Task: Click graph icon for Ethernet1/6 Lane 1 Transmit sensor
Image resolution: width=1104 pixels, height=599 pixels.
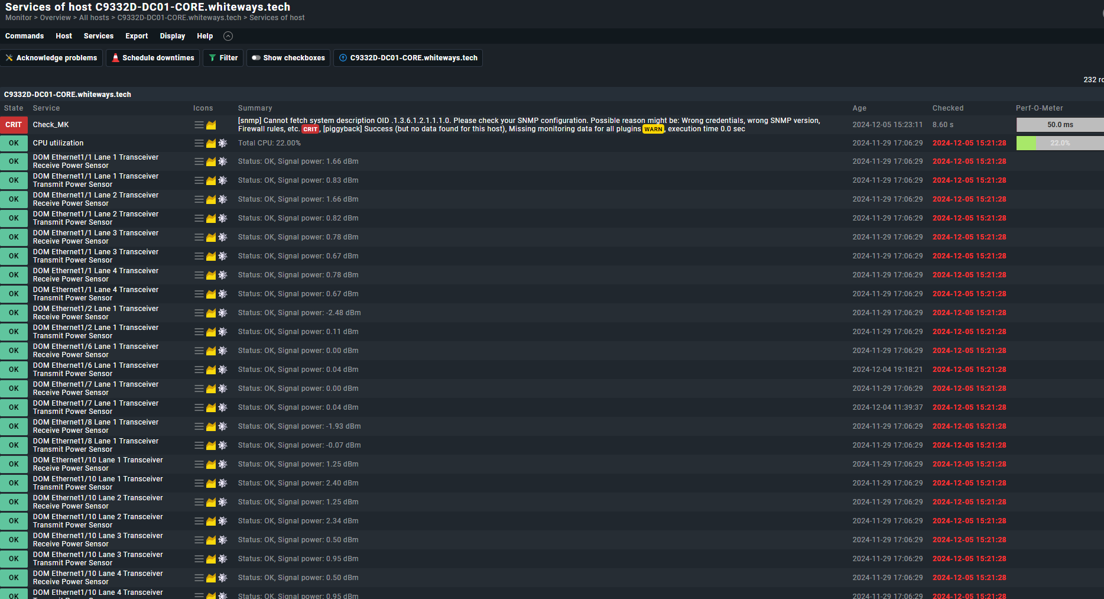Action: pos(211,370)
